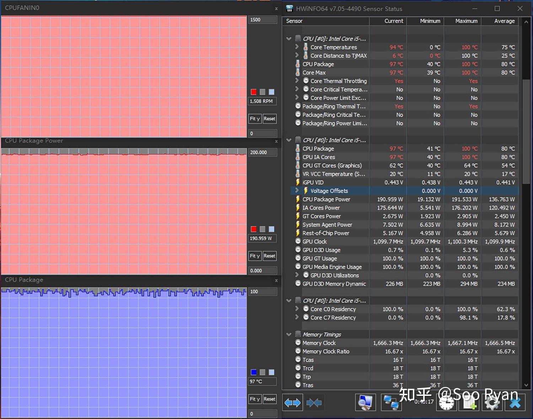The image size is (533, 419).
Task: Click the circle icon beside GPU Clock
Action: tap(298, 241)
